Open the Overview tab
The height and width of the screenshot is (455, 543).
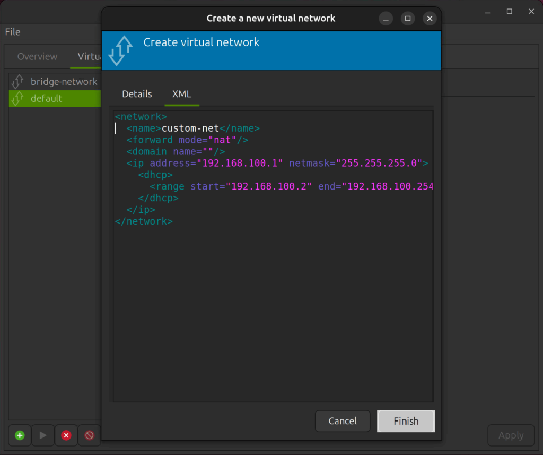[x=37, y=56]
